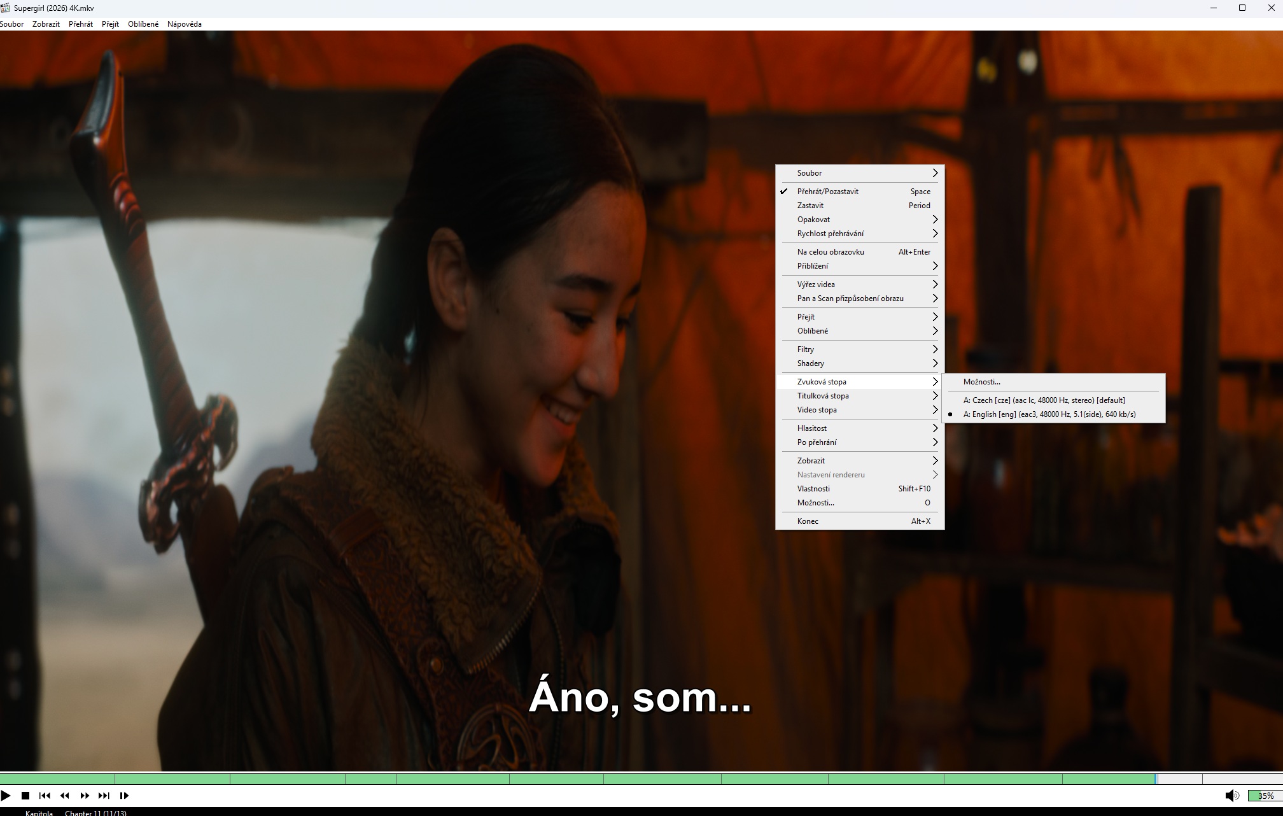The height and width of the screenshot is (816, 1283).
Task: Skip to previous chapter icon
Action: click(45, 795)
